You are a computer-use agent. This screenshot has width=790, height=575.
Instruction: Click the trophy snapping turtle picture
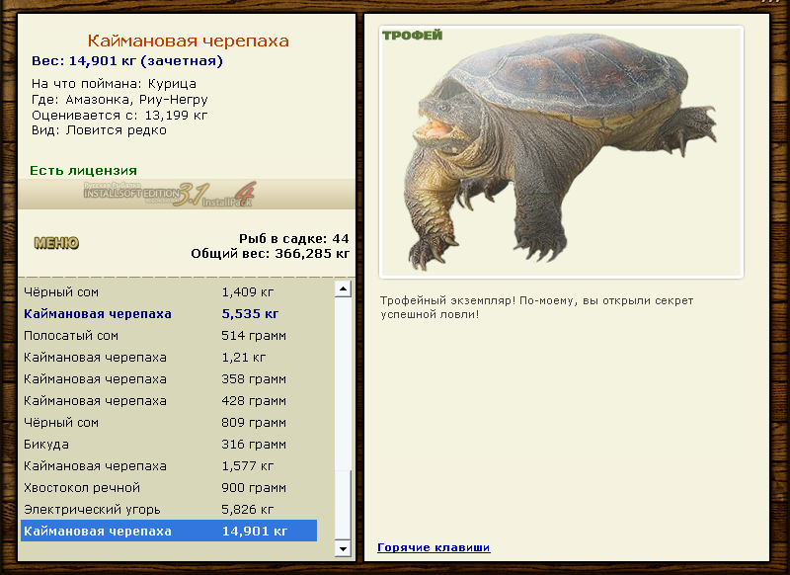point(561,151)
